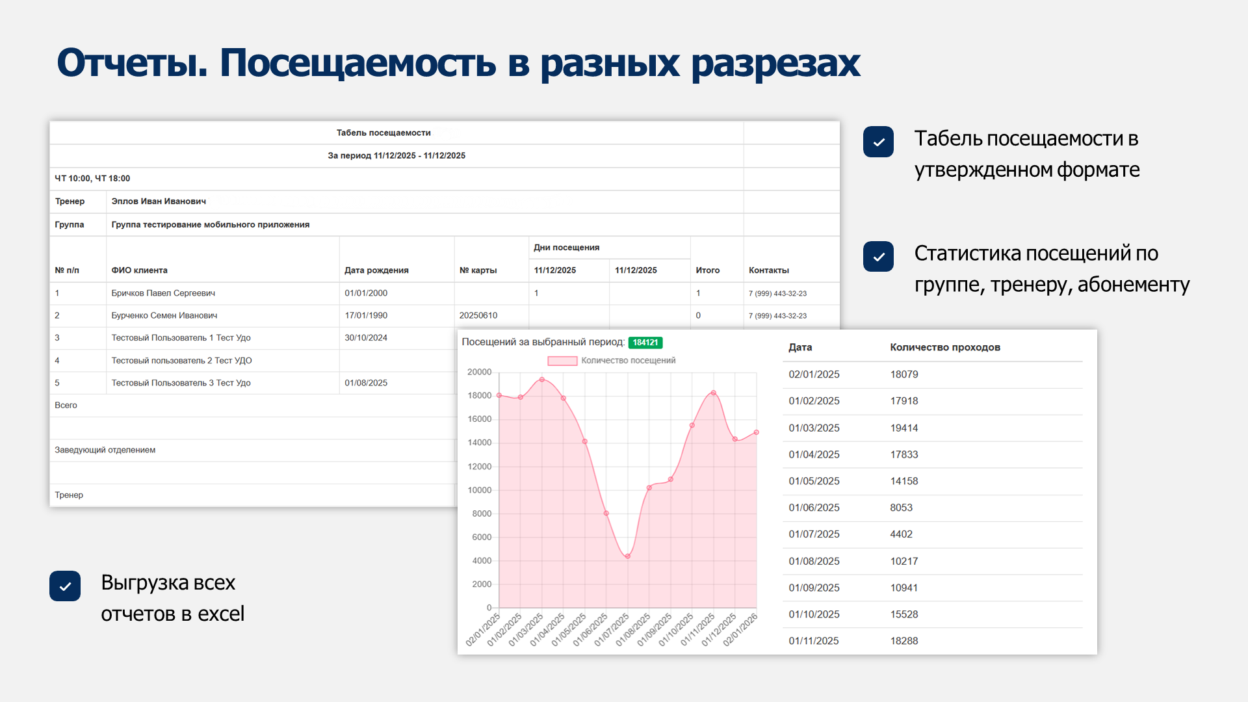Select client row 'Бурченко Семен Иванович'

[x=445, y=315]
